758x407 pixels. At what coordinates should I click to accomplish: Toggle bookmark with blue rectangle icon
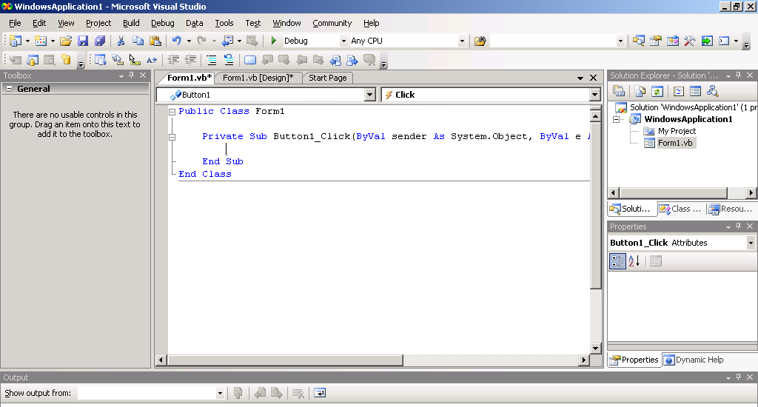(250, 60)
